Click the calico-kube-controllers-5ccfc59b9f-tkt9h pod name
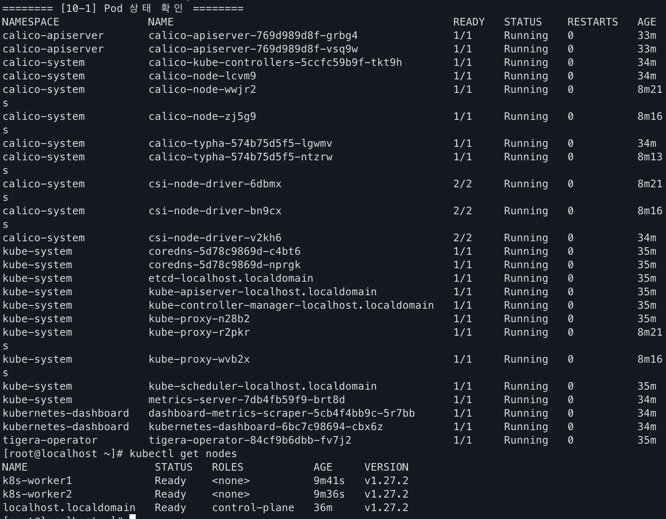This screenshot has width=666, height=519. click(275, 63)
